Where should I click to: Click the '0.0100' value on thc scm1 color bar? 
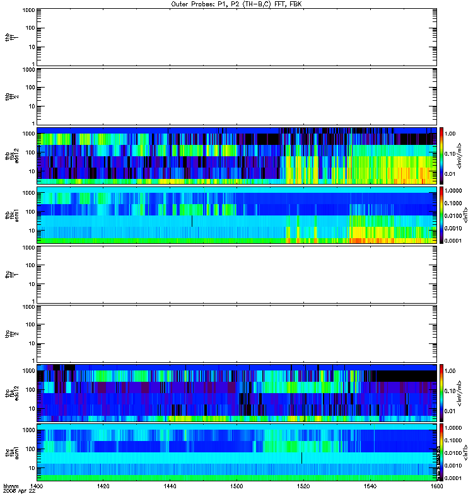(x=453, y=453)
